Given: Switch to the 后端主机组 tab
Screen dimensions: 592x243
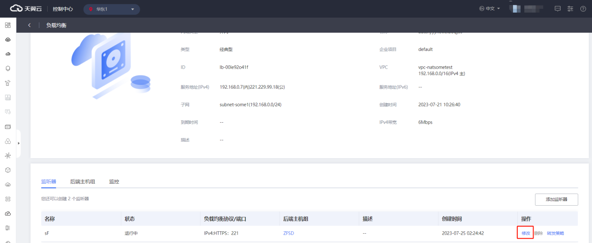Looking at the screenshot, I should point(82,181).
